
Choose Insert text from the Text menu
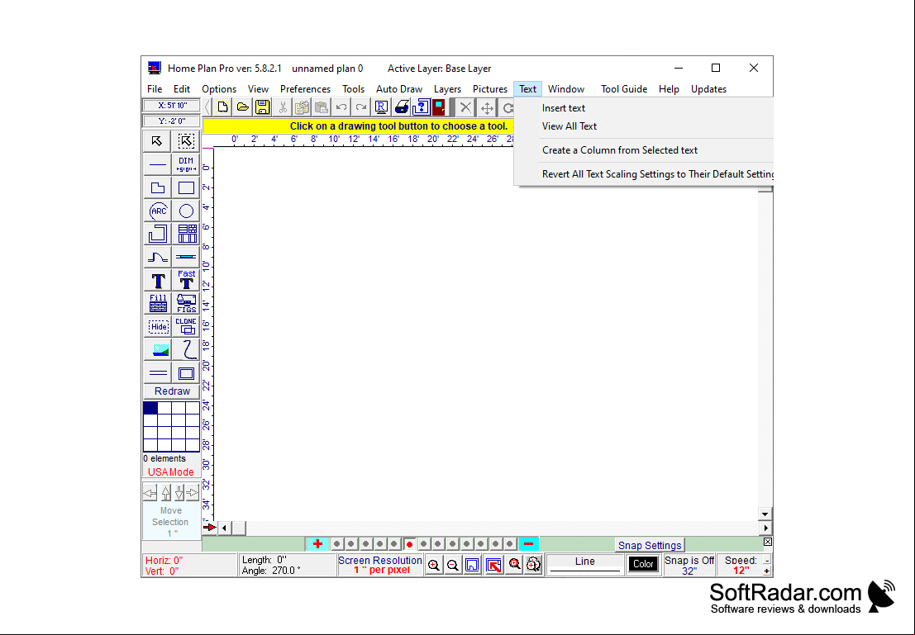tap(644, 108)
